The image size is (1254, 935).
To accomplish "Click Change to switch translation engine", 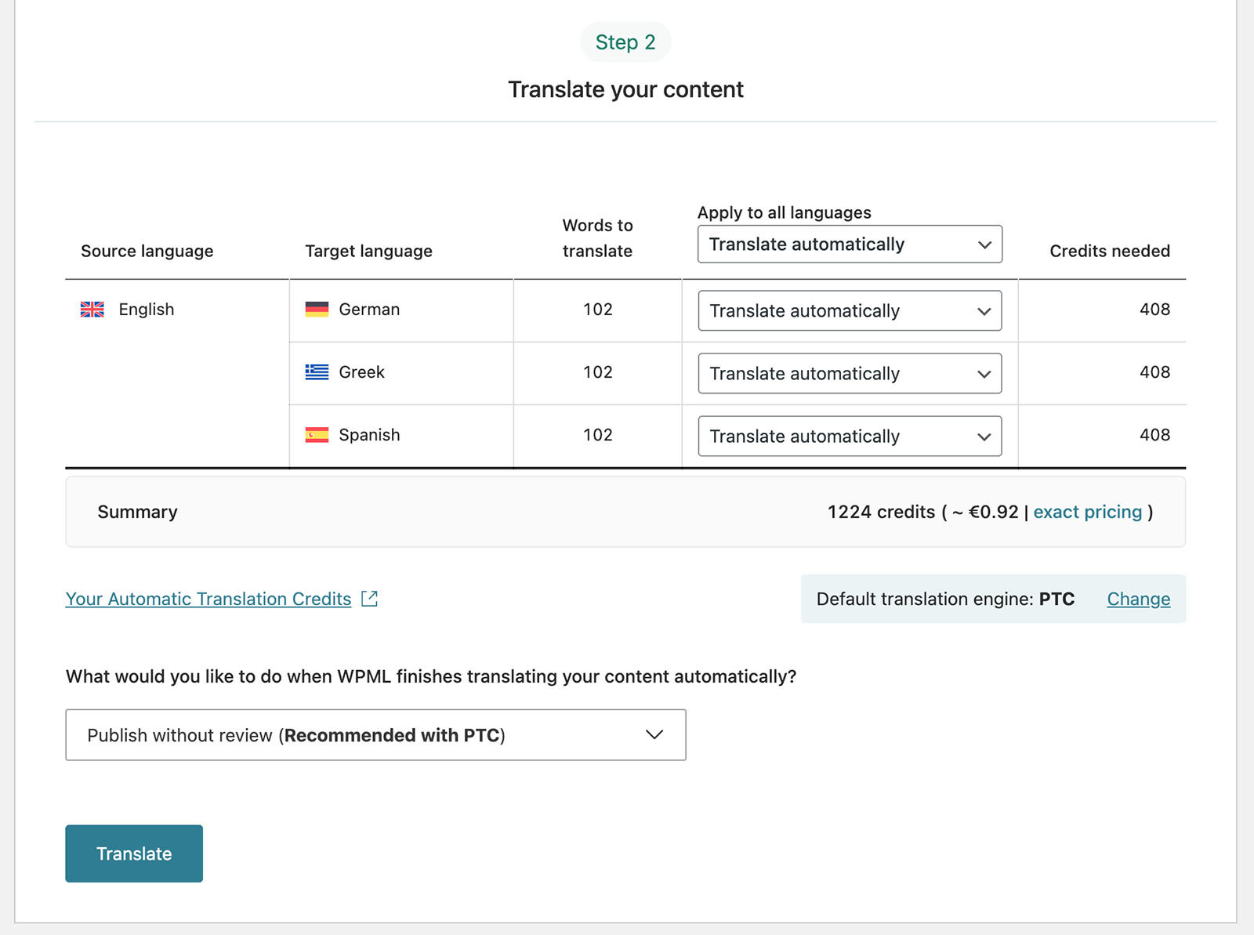I will (x=1138, y=599).
